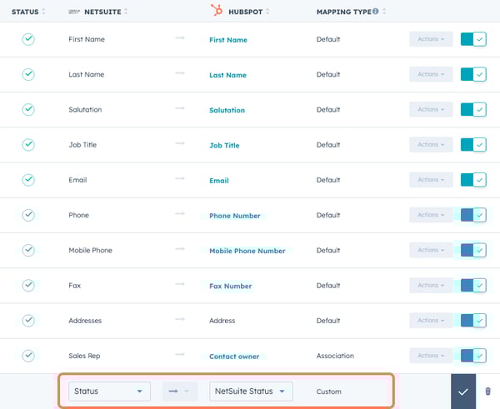
Task: Sort by the Mapping Type column arrows
Action: click(x=384, y=12)
